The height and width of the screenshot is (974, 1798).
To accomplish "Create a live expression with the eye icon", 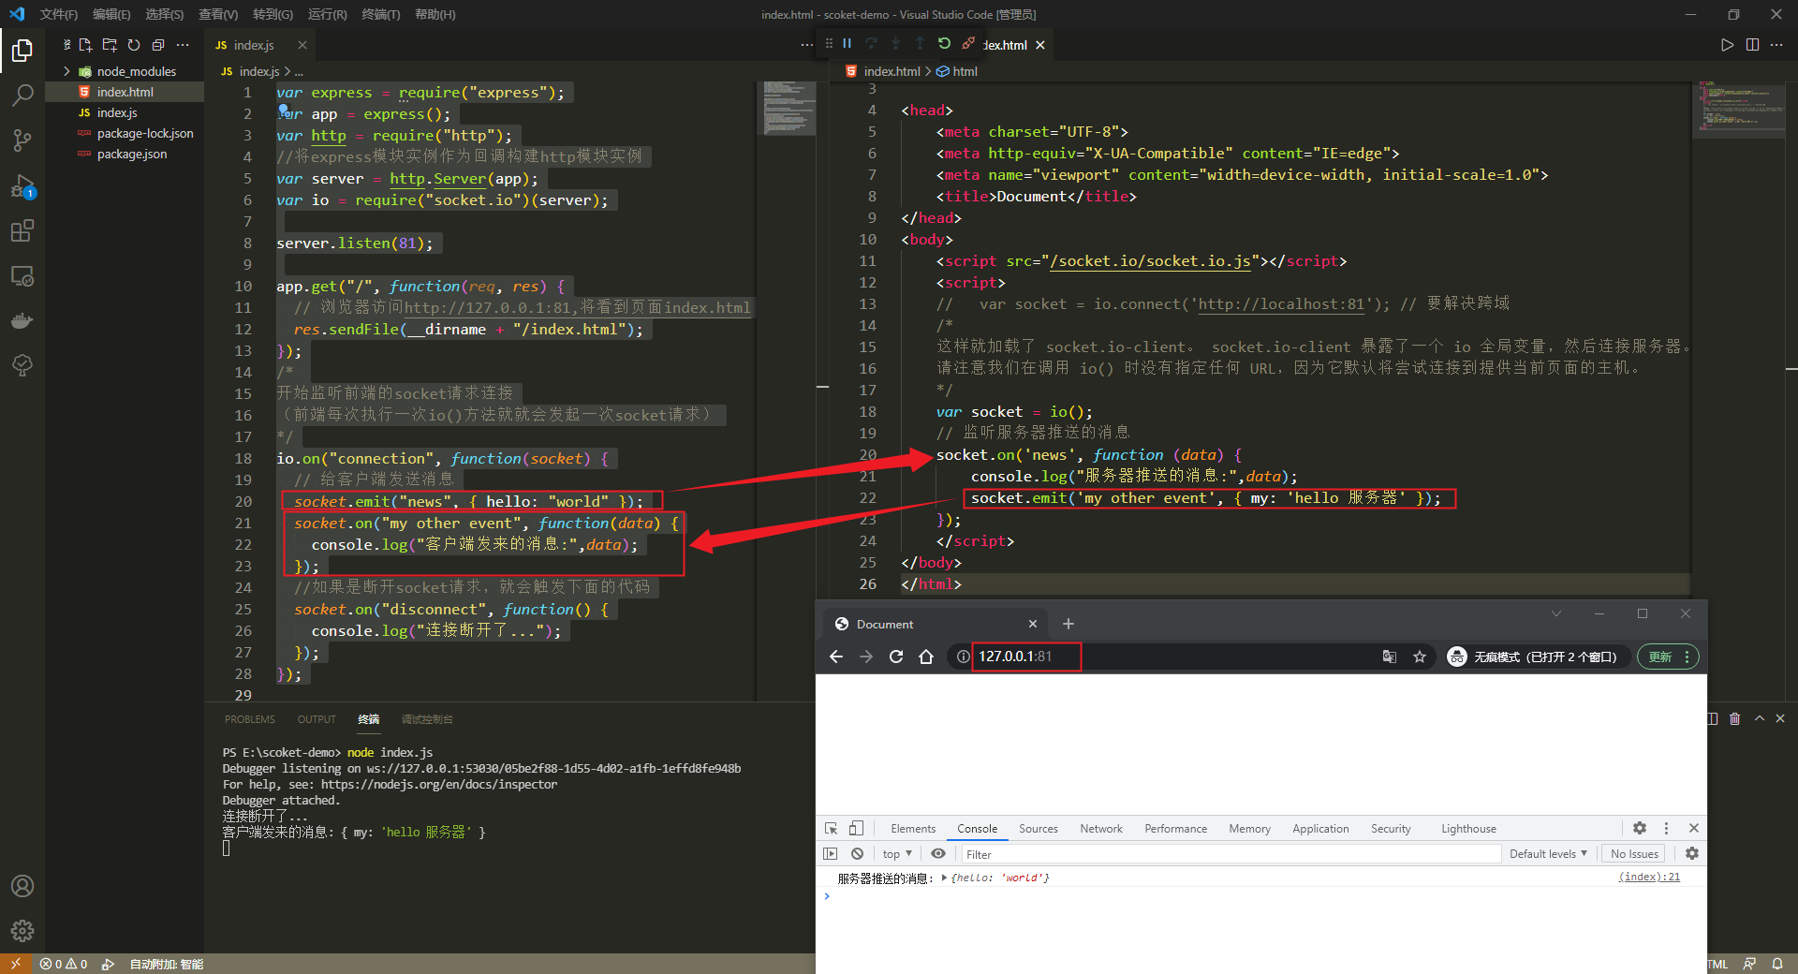I will 938,854.
